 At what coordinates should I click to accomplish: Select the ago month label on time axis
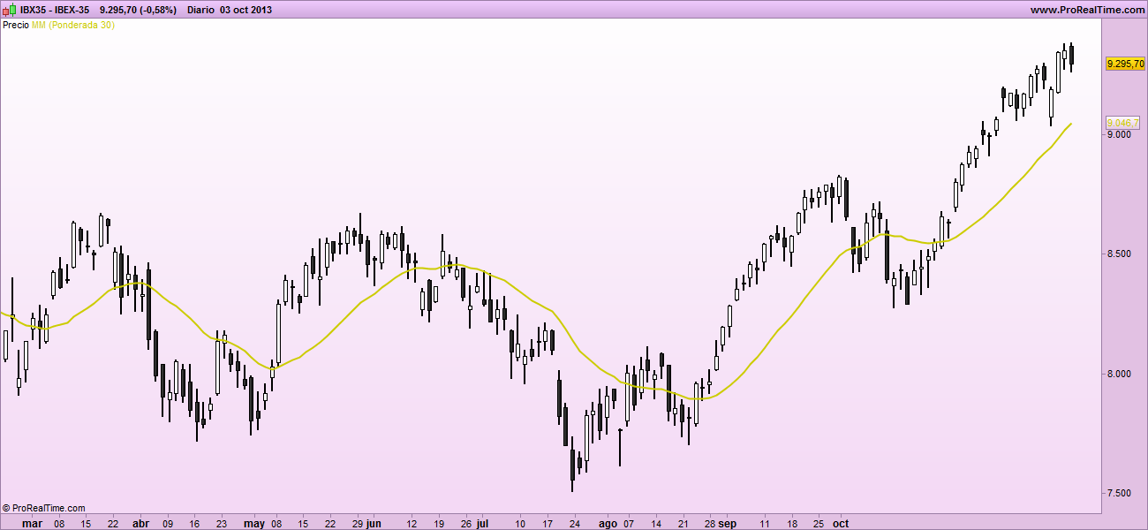[x=608, y=523]
